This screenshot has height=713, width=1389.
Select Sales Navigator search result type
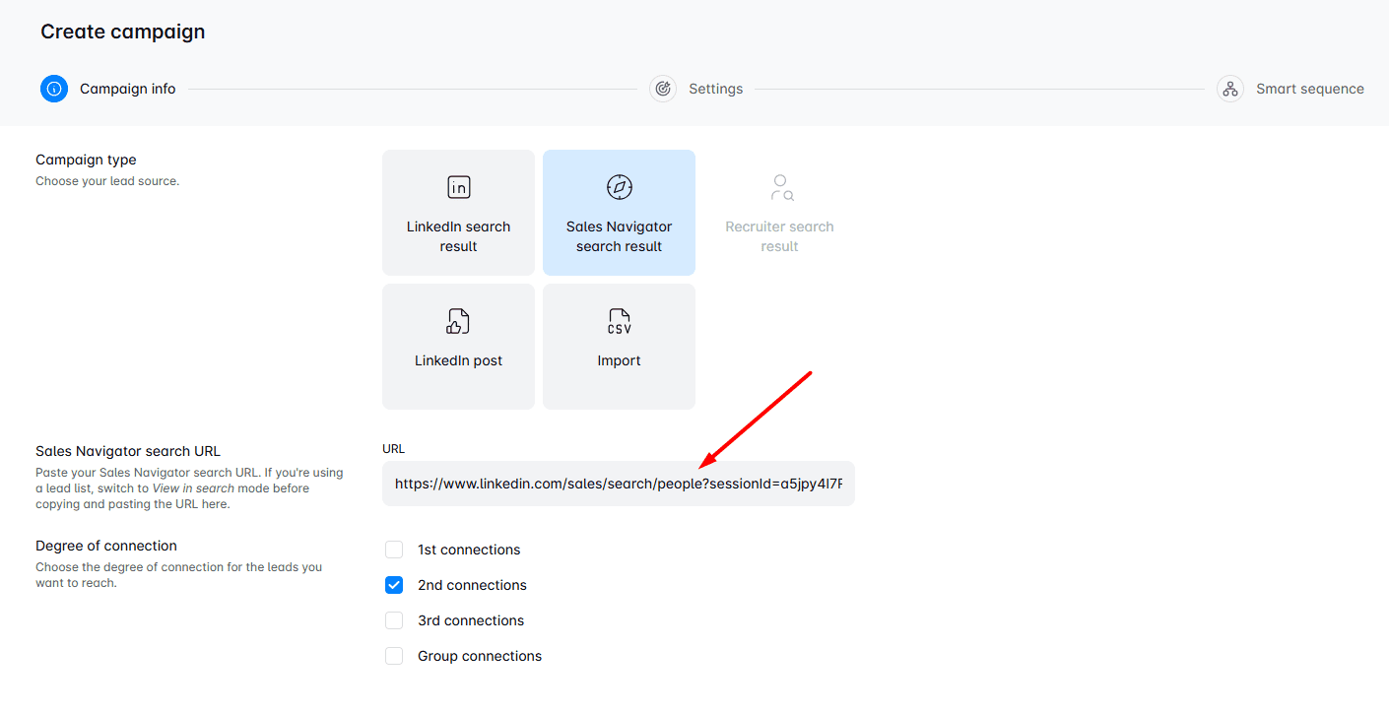pyautogui.click(x=620, y=213)
